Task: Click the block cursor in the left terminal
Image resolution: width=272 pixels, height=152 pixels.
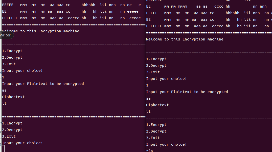Action: pyautogui.click(x=3, y=149)
